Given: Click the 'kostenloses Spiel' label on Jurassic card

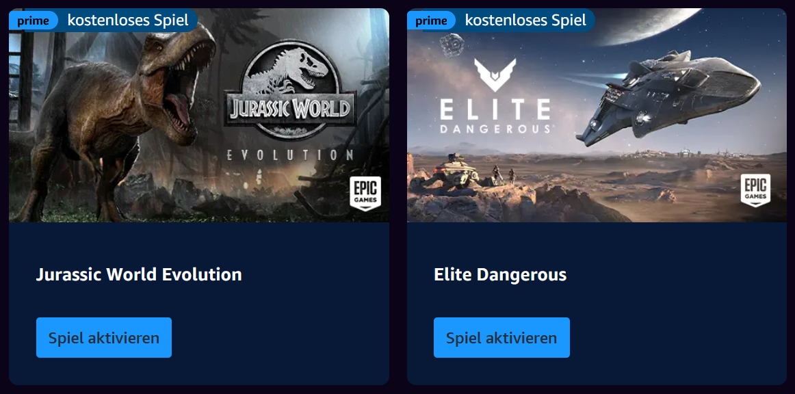Looking at the screenshot, I should coord(128,21).
